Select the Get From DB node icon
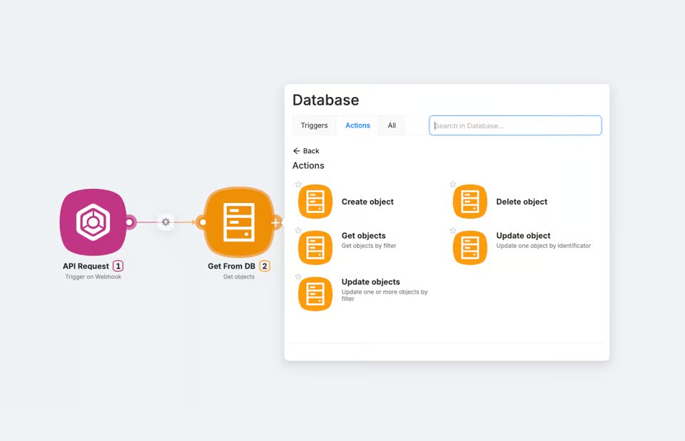Viewport: 685px width, 441px height. [239, 222]
